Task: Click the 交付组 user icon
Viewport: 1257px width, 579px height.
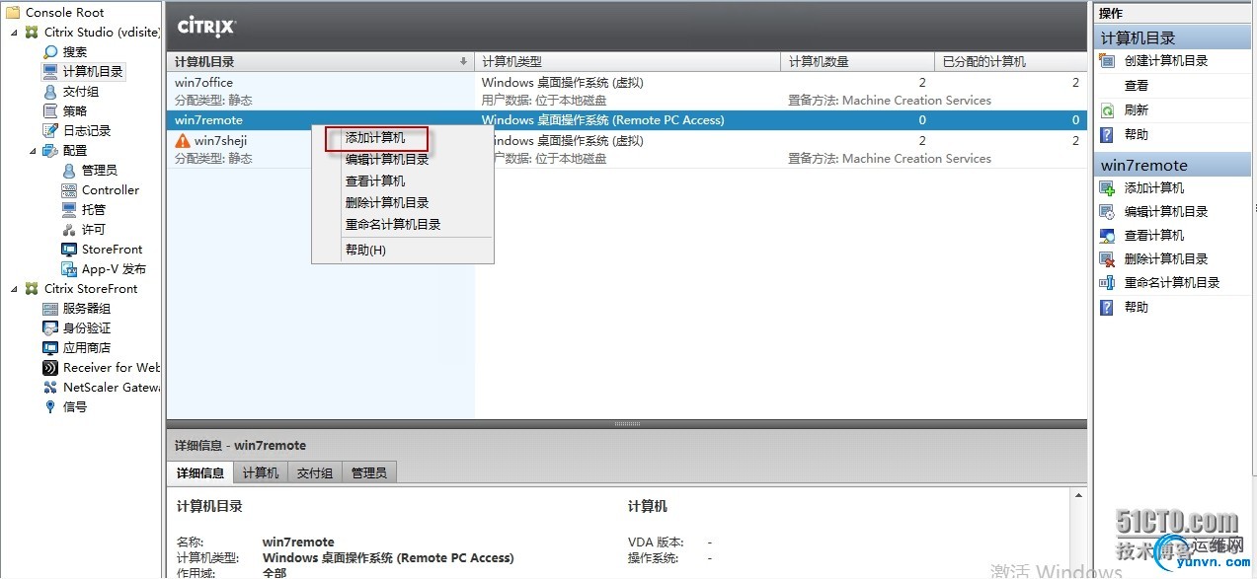Action: [x=50, y=91]
